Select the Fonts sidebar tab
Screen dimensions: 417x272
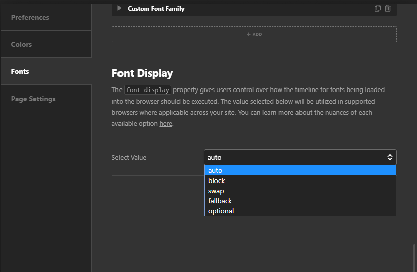pyautogui.click(x=20, y=71)
